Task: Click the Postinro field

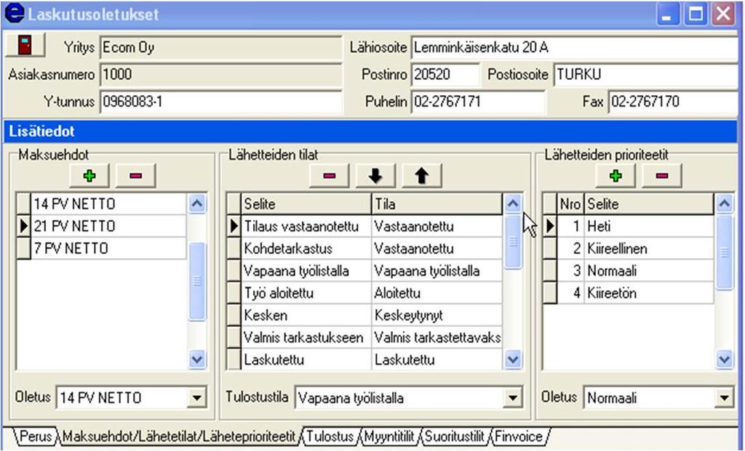Action: (x=446, y=75)
